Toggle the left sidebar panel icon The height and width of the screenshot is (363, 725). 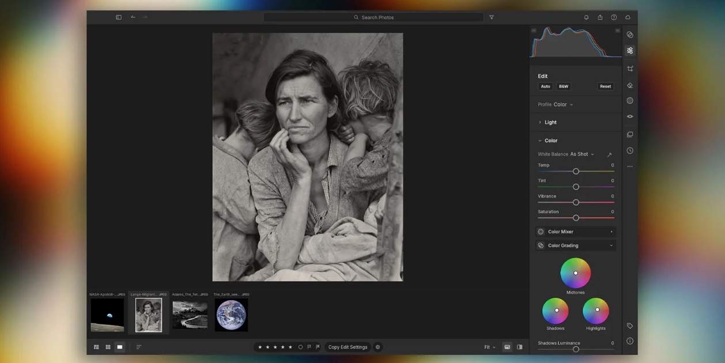[x=119, y=17]
